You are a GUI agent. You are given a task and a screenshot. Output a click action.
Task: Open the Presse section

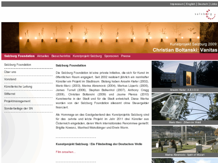[x=126, y=56]
